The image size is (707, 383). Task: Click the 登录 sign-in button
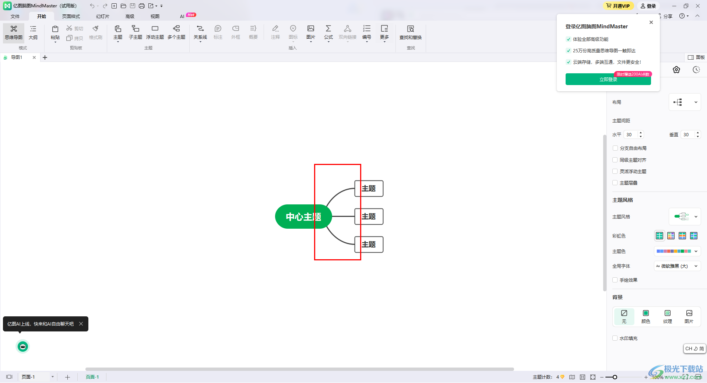coord(648,6)
